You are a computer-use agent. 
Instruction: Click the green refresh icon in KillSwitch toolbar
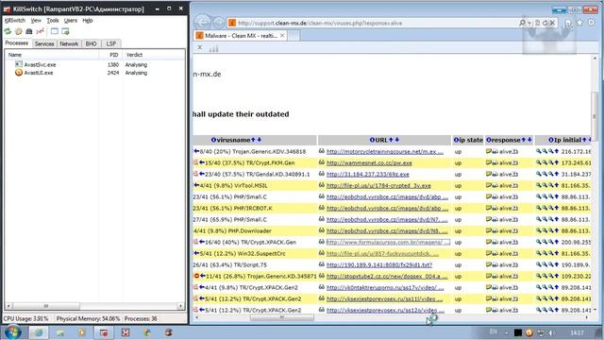tap(8, 31)
